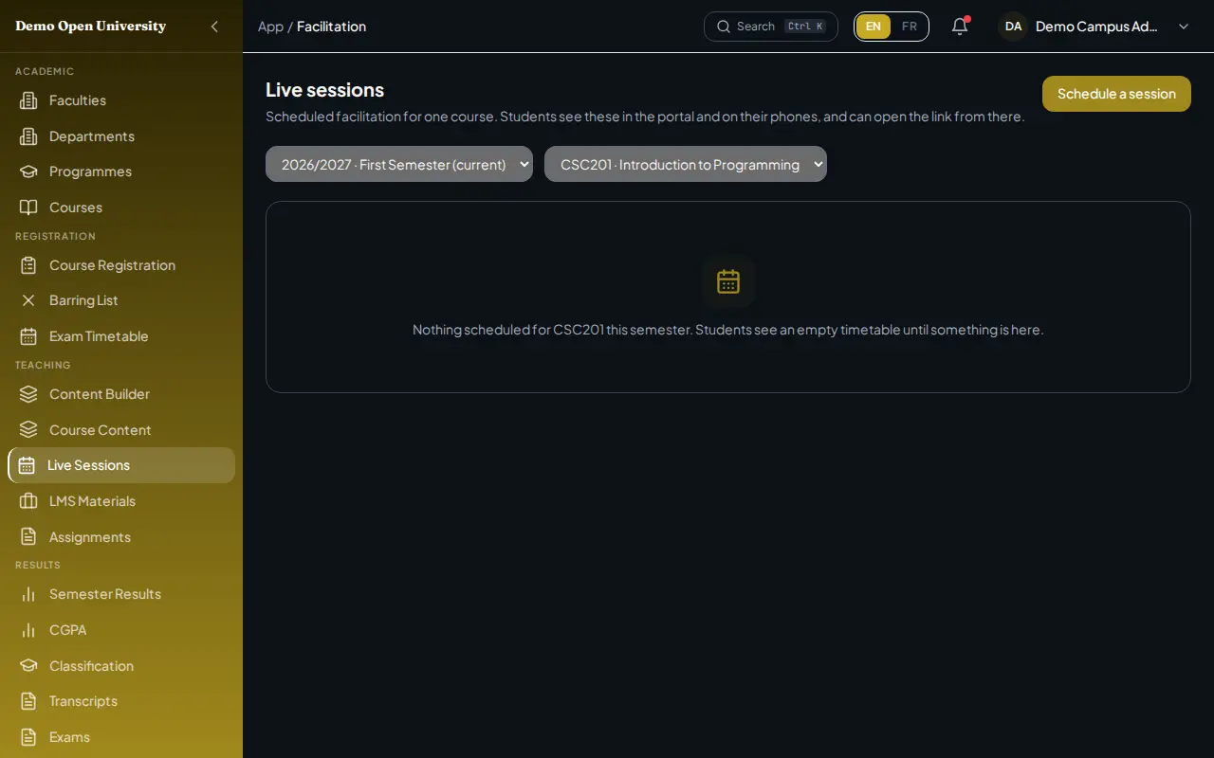This screenshot has height=758, width=1214.
Task: Click the Content Builder layers icon
Action: coord(28,394)
